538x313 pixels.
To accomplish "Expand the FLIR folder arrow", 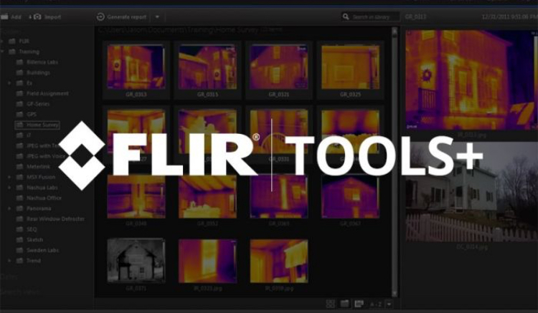I will (x=2, y=41).
